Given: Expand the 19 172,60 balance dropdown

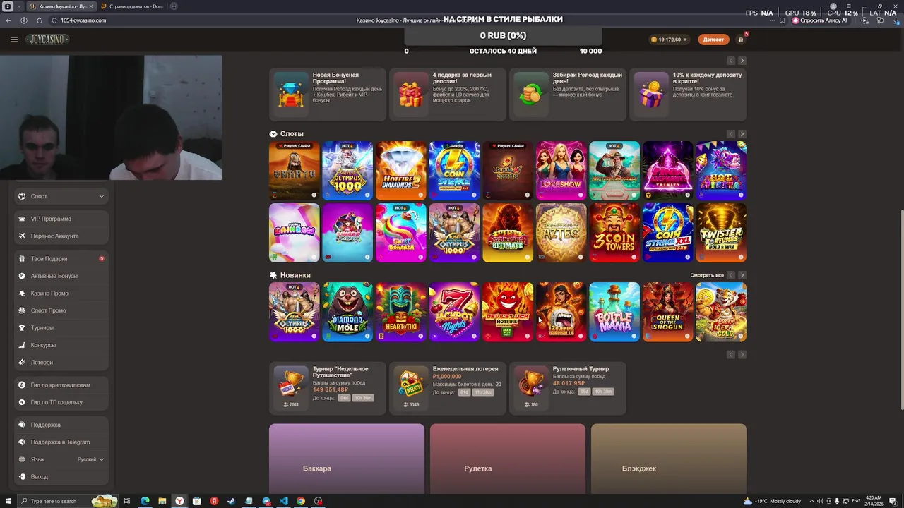Looking at the screenshot, I should 668,40.
